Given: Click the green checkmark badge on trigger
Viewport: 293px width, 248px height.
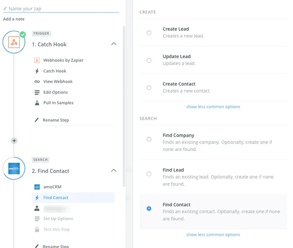Looking at the screenshot, I should (23, 34).
